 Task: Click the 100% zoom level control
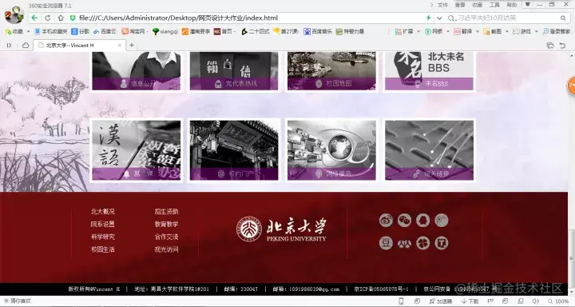tap(558, 301)
